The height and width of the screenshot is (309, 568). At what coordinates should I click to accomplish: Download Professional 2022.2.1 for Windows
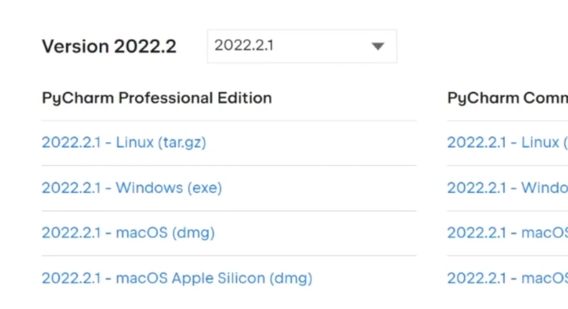coord(131,188)
